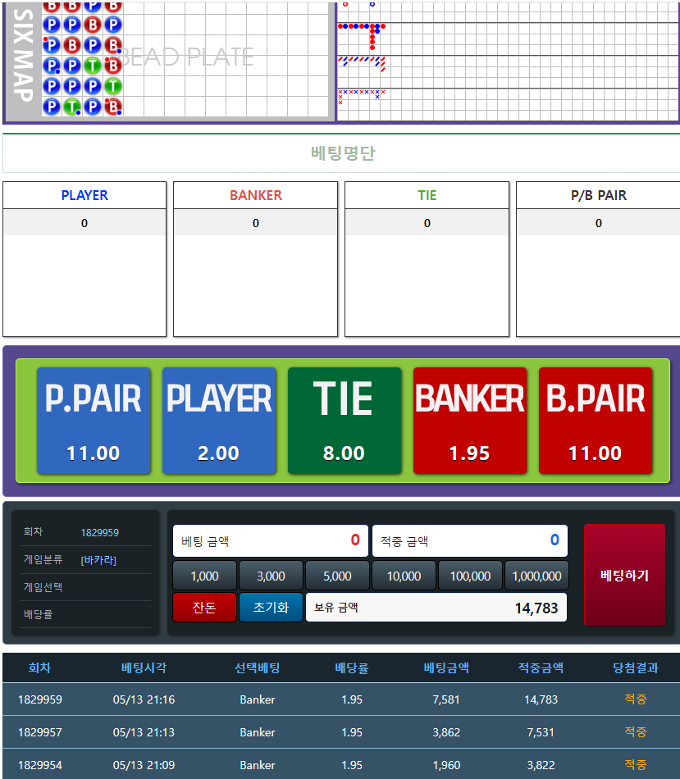Click the PLAYER list count 0
The height and width of the screenshot is (779, 680).
84,223
